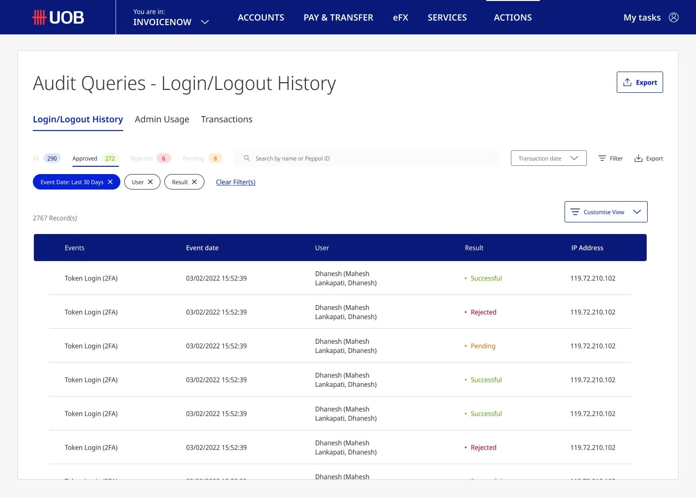This screenshot has height=498, width=696.
Task: Click the Event date column header
Action: (202, 248)
